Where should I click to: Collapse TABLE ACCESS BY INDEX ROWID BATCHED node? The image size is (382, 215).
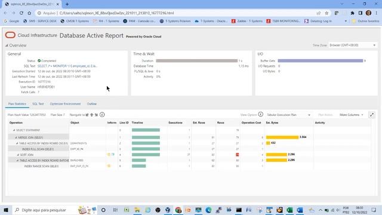tap(17, 161)
